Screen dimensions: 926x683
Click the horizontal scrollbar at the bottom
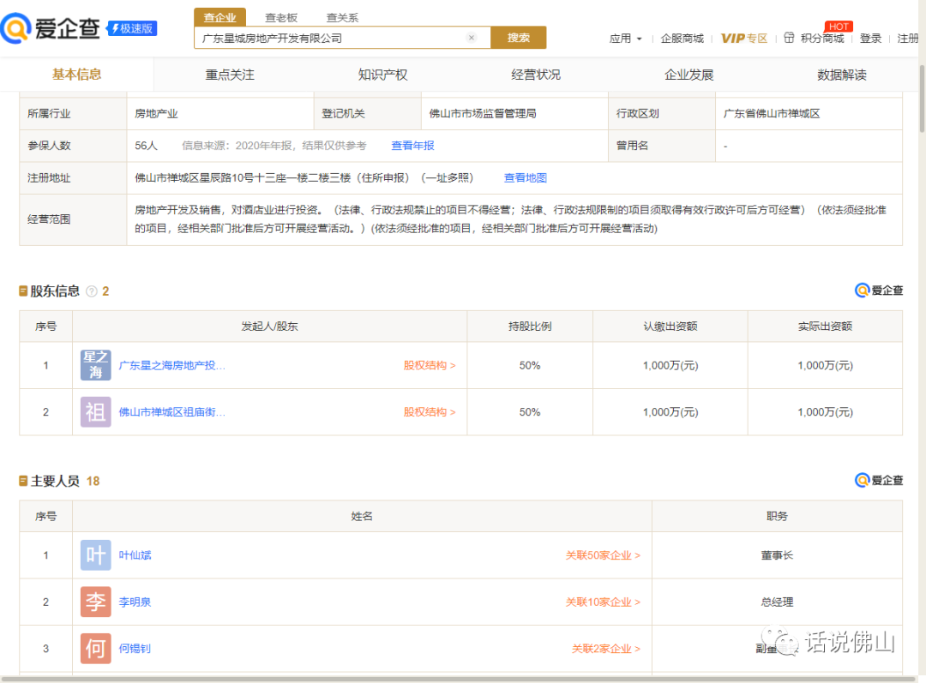459,679
